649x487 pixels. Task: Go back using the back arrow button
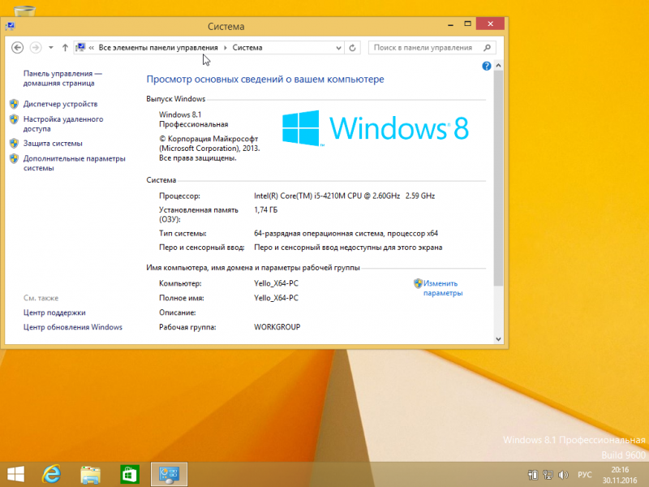tap(17, 48)
